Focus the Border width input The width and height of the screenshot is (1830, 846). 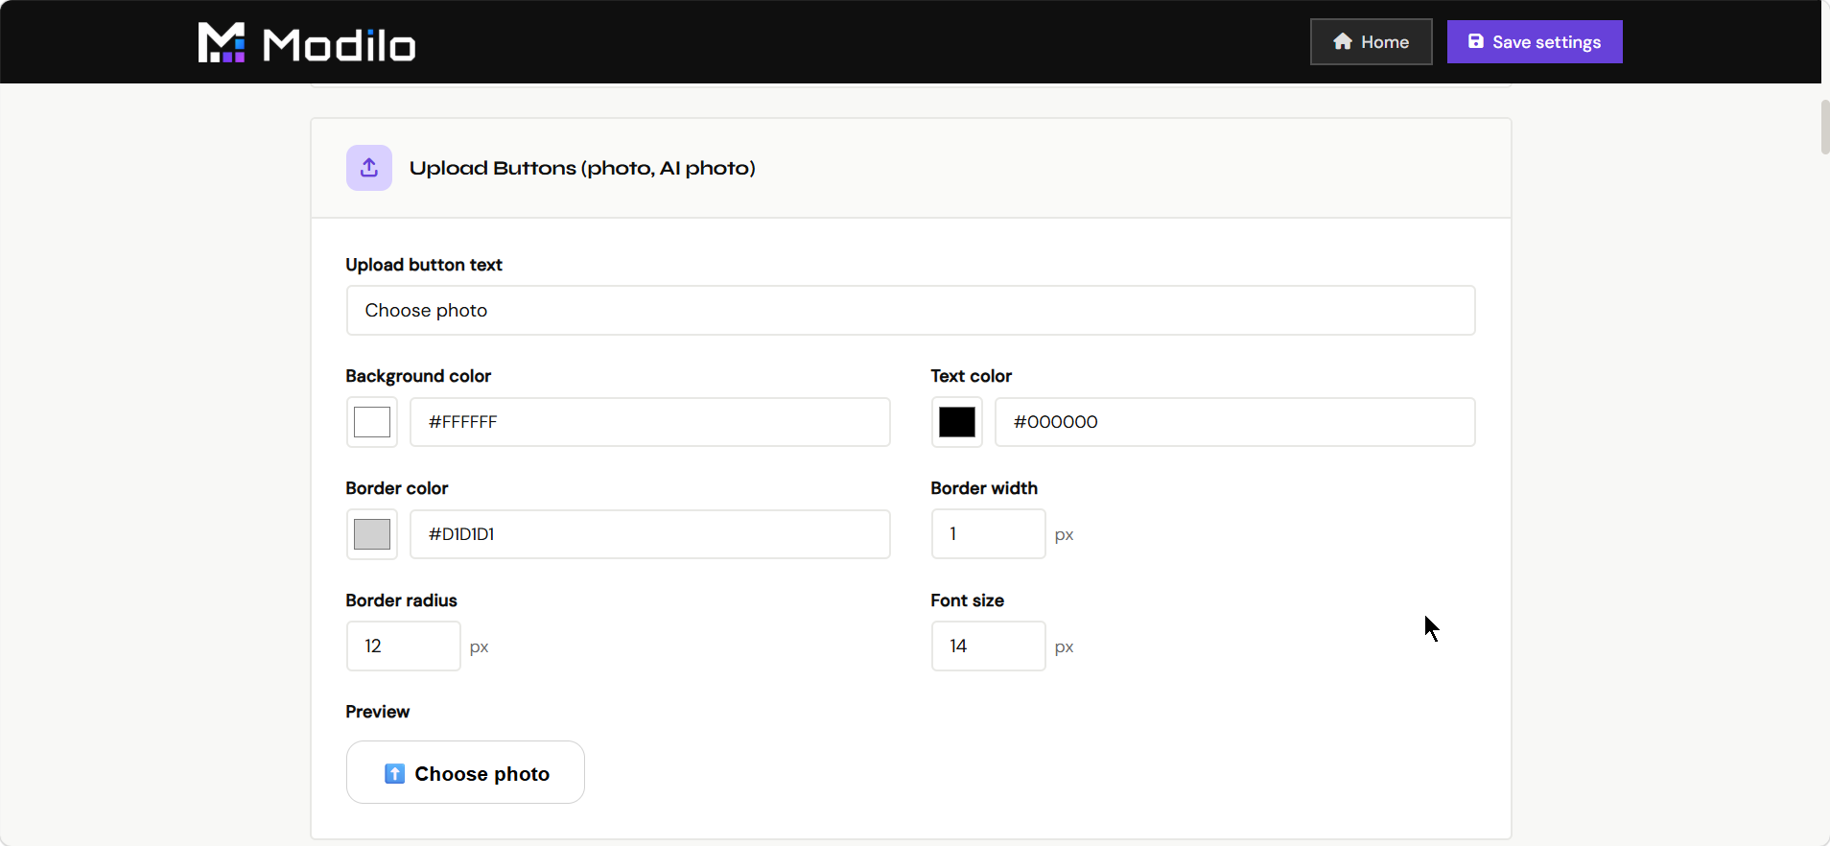pyautogui.click(x=989, y=534)
